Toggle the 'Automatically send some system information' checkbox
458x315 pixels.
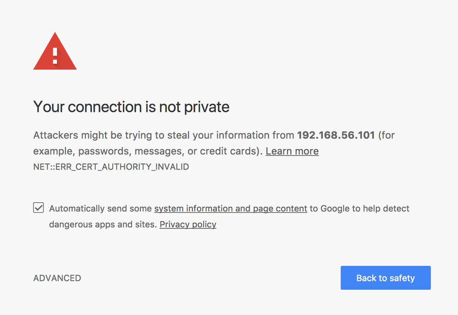coord(38,208)
